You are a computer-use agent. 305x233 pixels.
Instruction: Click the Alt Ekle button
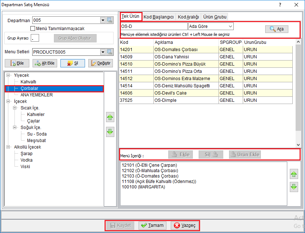[x=45, y=63]
